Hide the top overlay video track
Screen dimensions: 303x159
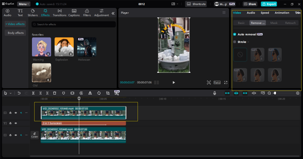(16, 113)
